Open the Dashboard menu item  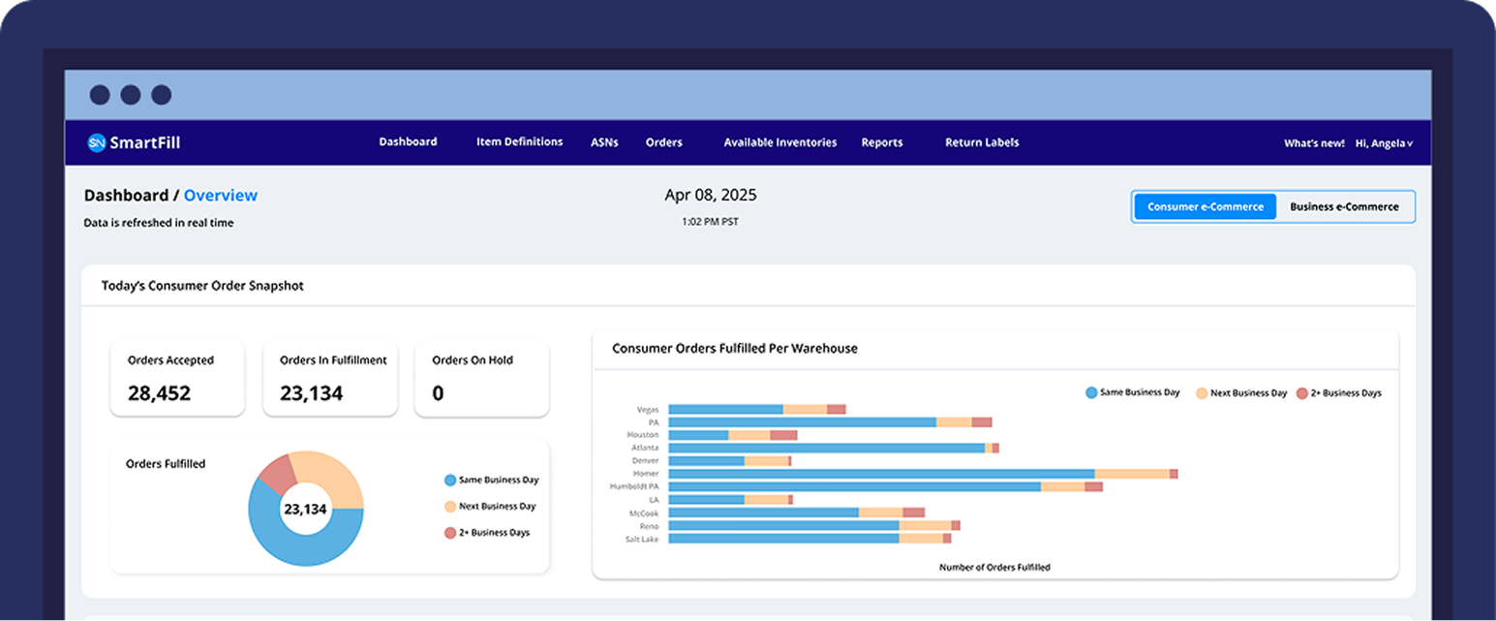point(408,141)
